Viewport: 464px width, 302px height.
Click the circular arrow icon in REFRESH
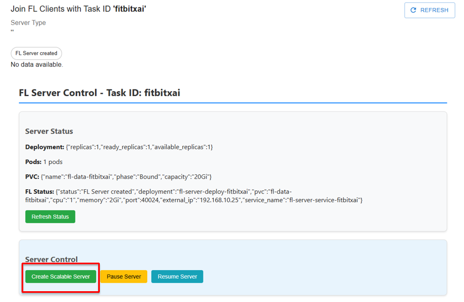tap(413, 10)
